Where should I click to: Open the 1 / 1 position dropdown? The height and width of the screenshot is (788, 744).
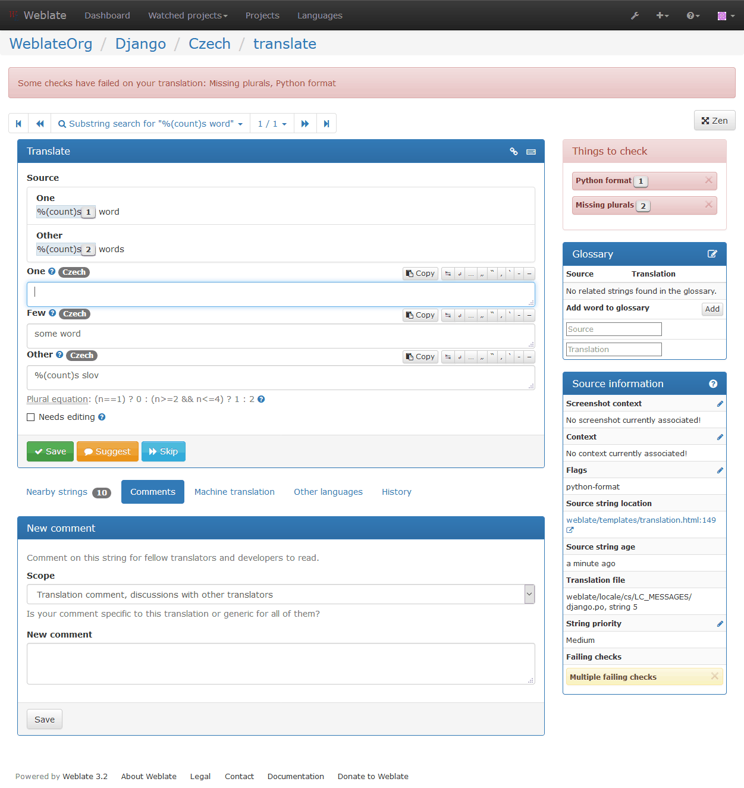(x=272, y=124)
